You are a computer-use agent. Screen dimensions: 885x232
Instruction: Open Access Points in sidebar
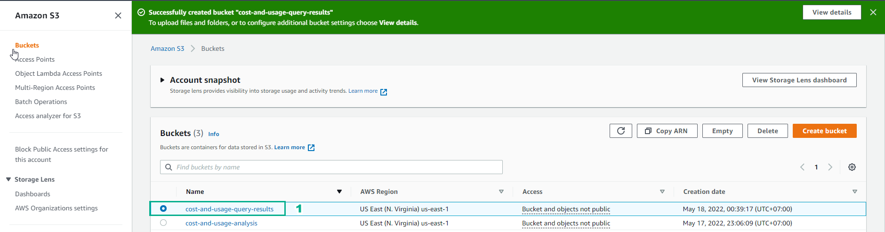click(x=35, y=59)
